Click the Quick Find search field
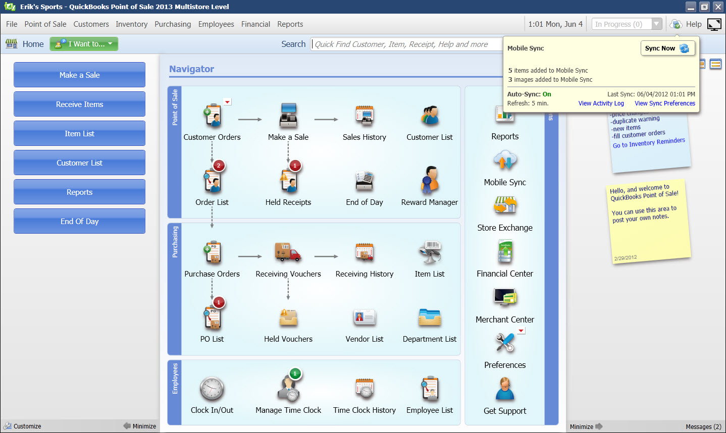This screenshot has width=726, height=433. point(406,44)
